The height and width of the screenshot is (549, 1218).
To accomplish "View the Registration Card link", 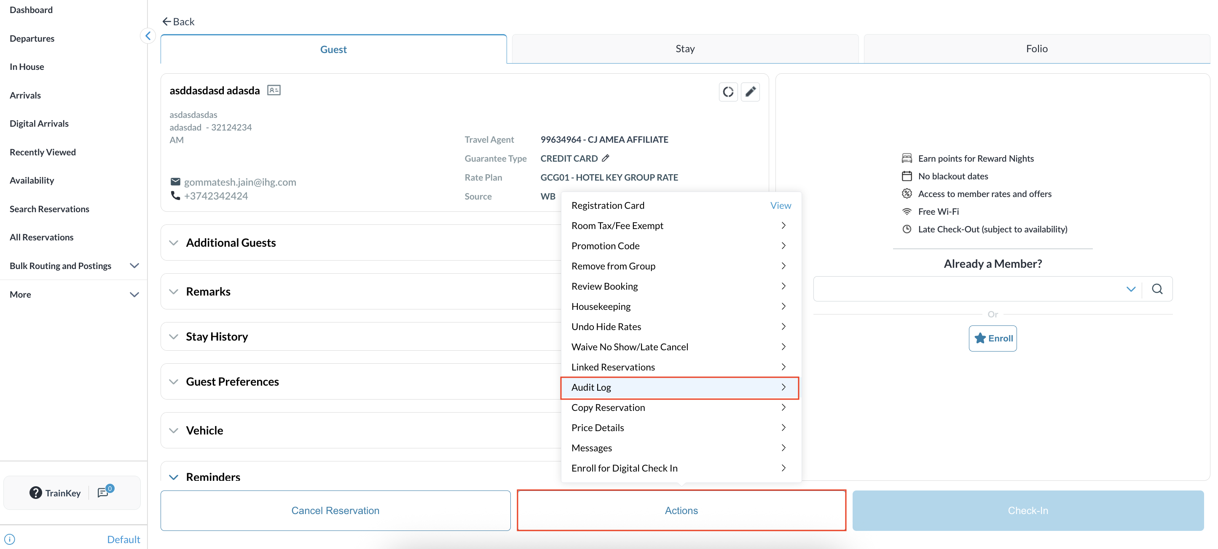I will (780, 205).
